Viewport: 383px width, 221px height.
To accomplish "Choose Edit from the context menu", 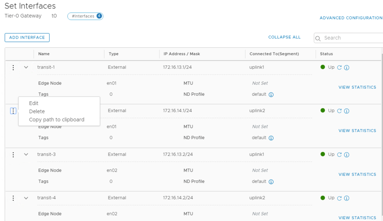I will click(34, 103).
